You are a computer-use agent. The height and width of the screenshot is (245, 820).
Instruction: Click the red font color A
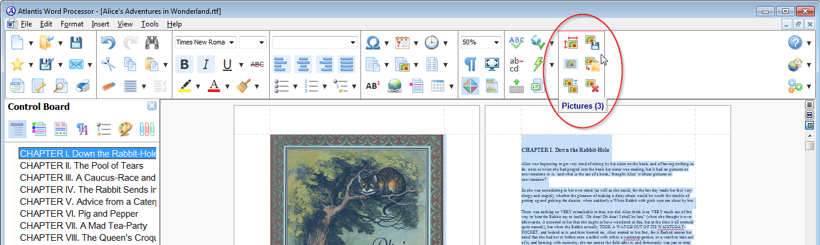point(214,86)
